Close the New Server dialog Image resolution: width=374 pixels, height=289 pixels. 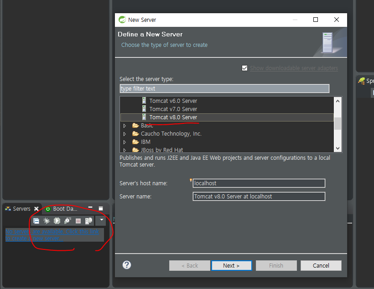[x=336, y=20]
